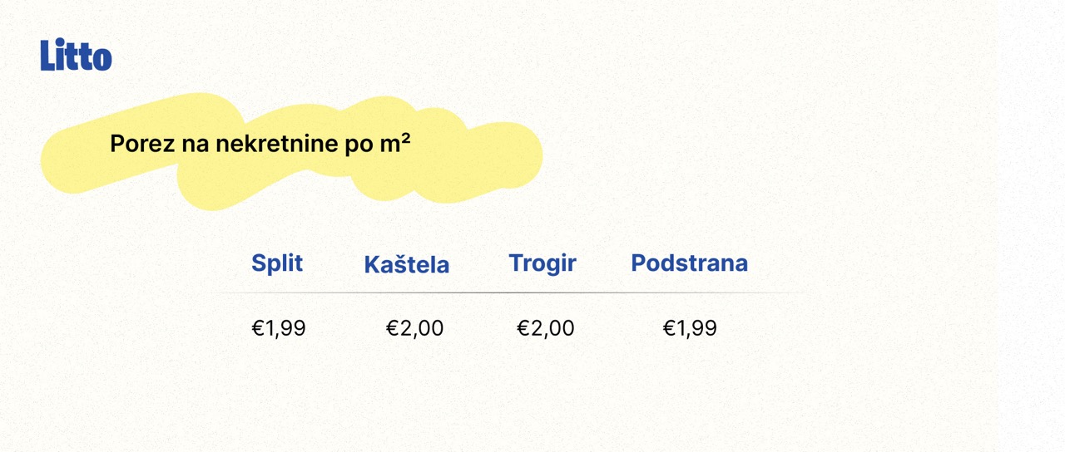1065x452 pixels.
Task: Click the €1,99 value under Podstrana
Action: pyautogui.click(x=690, y=328)
